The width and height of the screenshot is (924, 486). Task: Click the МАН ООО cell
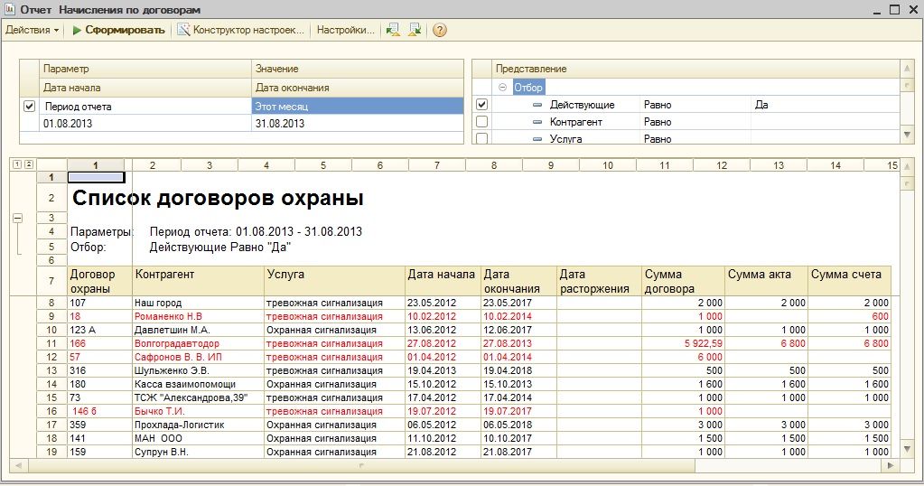coord(198,438)
